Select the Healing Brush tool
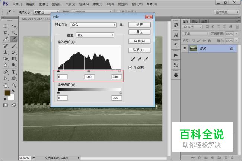Screen dimensions: 242x161 [x=6, y=46]
